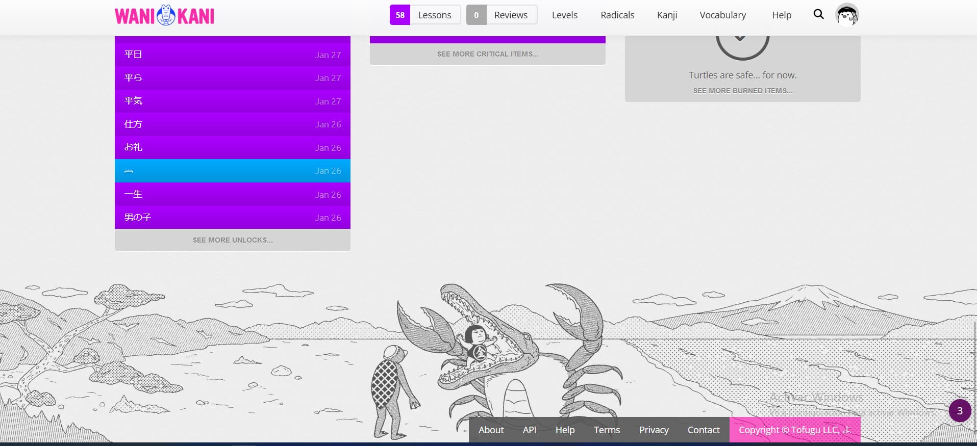Open the user avatar menu
This screenshot has height=446, width=977.
coord(847,15)
